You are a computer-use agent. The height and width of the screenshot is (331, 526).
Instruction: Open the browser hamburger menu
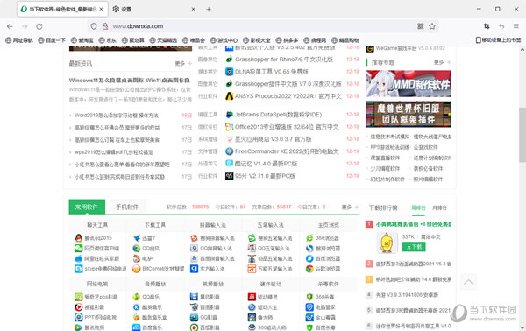coord(516,26)
